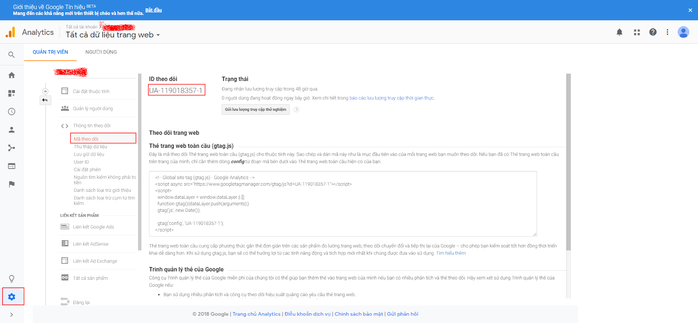698x323 pixels.
Task: Open the search icon in left sidebar
Action: [x=11, y=55]
